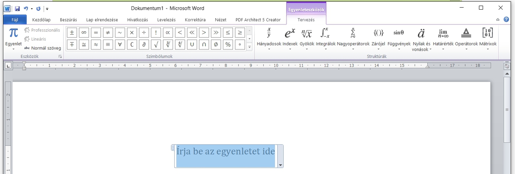
Task: Open the Egyenlet equation gallery
Action: click(13, 39)
